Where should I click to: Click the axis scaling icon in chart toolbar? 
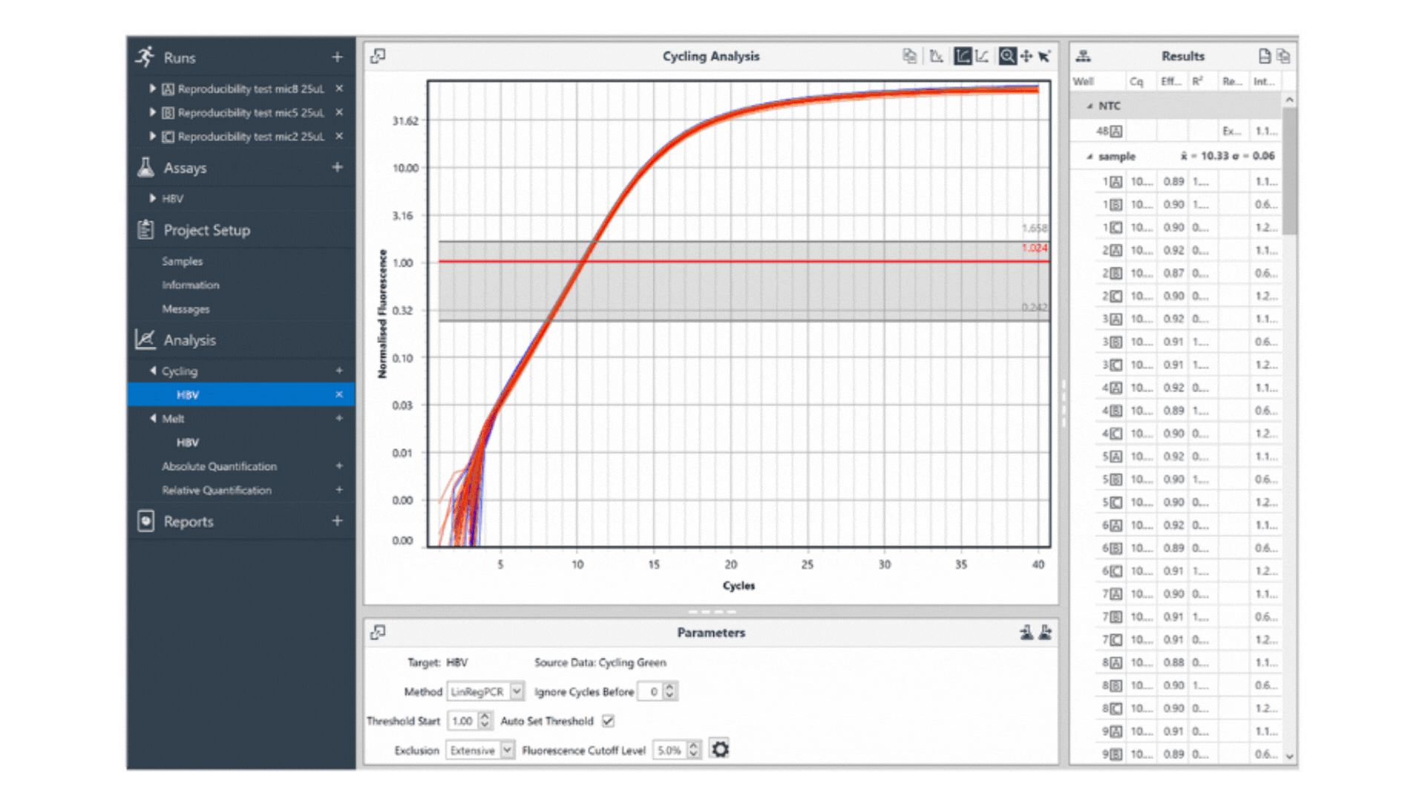coord(937,56)
